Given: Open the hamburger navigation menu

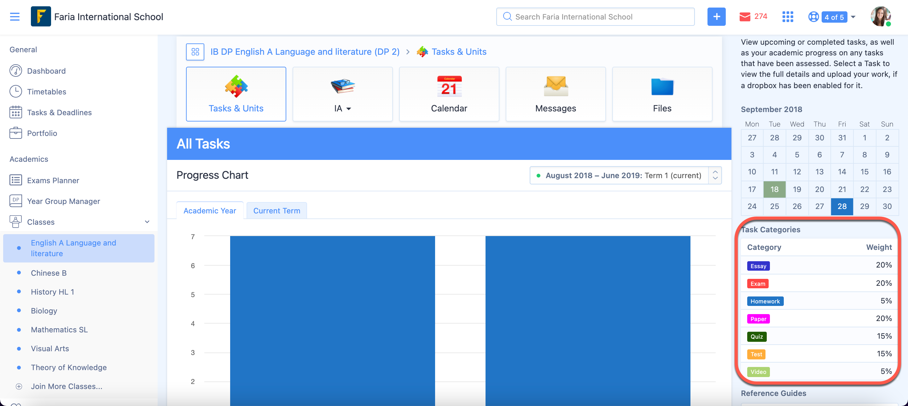Looking at the screenshot, I should point(15,17).
